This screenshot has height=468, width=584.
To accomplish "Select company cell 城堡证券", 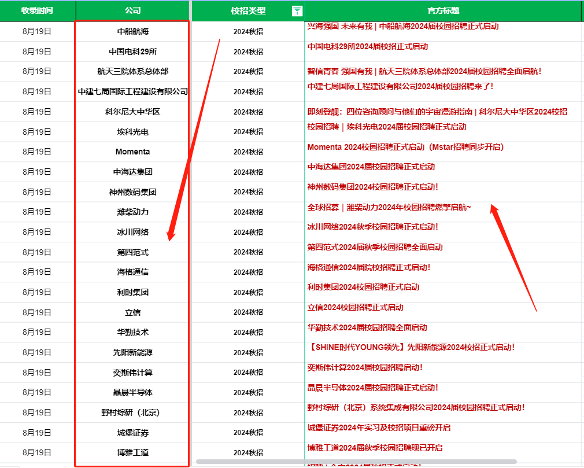I will coord(132,433).
